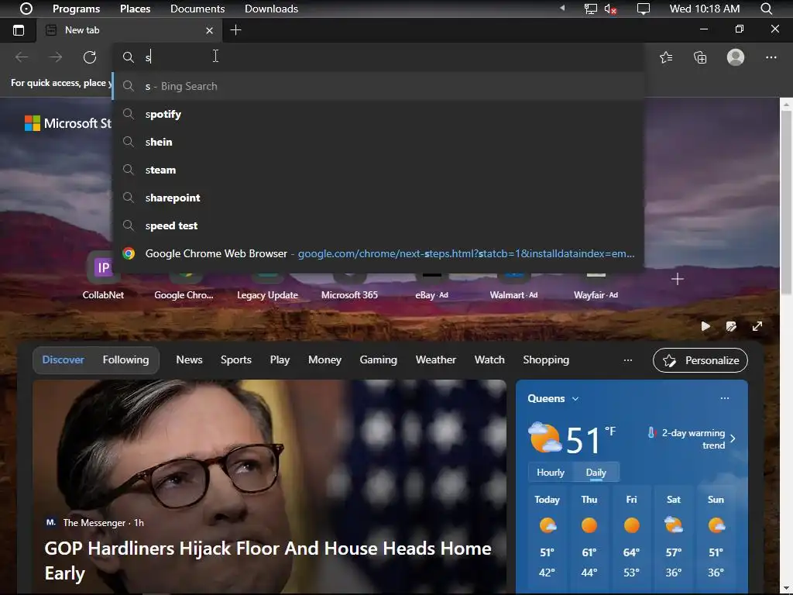
Task: Click the notification display tray icon
Action: tap(644, 9)
